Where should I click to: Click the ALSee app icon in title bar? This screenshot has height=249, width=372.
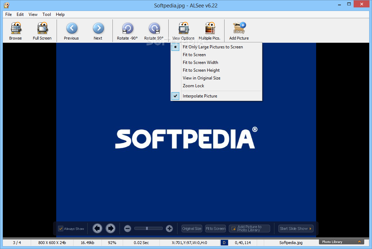click(6, 5)
